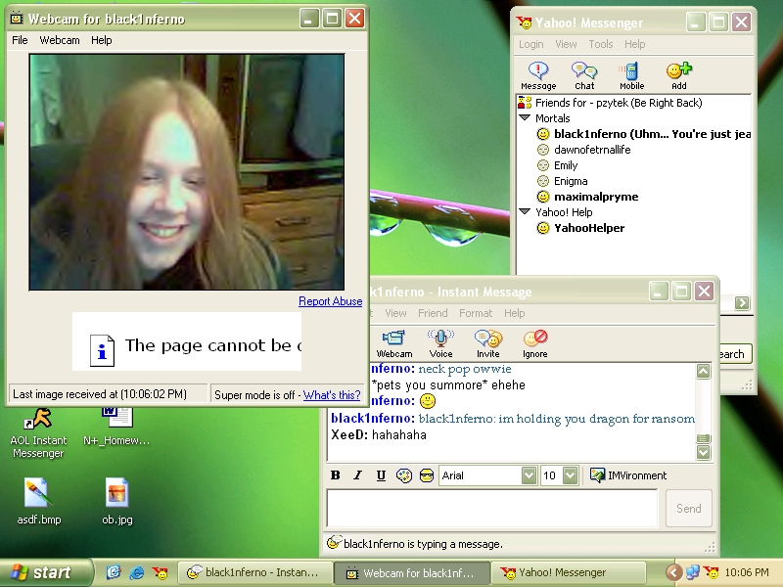Click the first Quick Launch icon

click(114, 572)
